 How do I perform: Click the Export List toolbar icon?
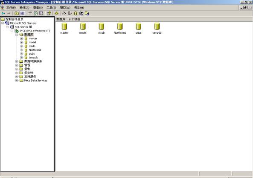tap(41, 13)
